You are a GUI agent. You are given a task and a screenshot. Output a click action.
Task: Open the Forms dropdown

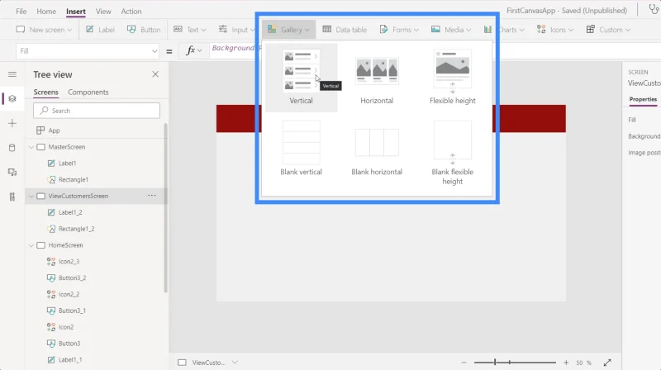(x=399, y=30)
